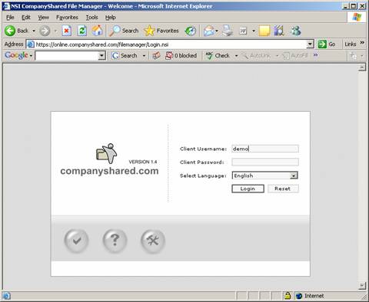Click the companyshared.com folder logo
369x302 pixels.
click(107, 153)
